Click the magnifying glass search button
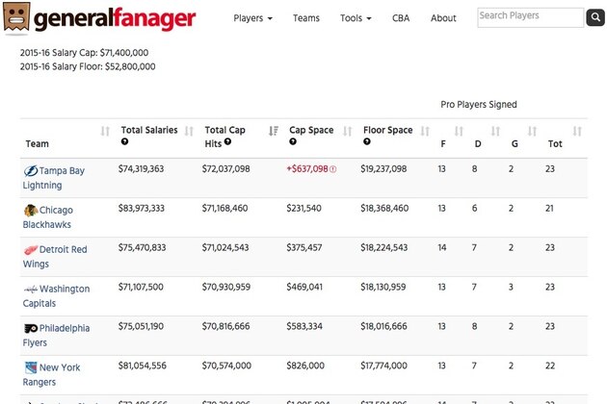 [594, 17]
